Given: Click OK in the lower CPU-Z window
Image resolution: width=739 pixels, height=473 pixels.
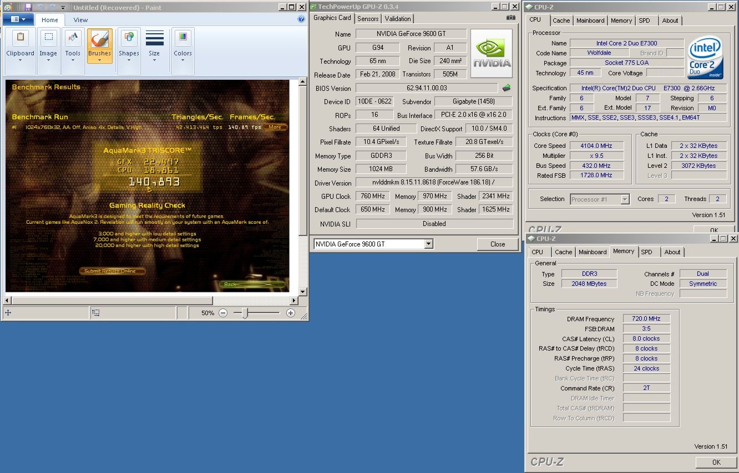Looking at the screenshot, I should point(716,462).
